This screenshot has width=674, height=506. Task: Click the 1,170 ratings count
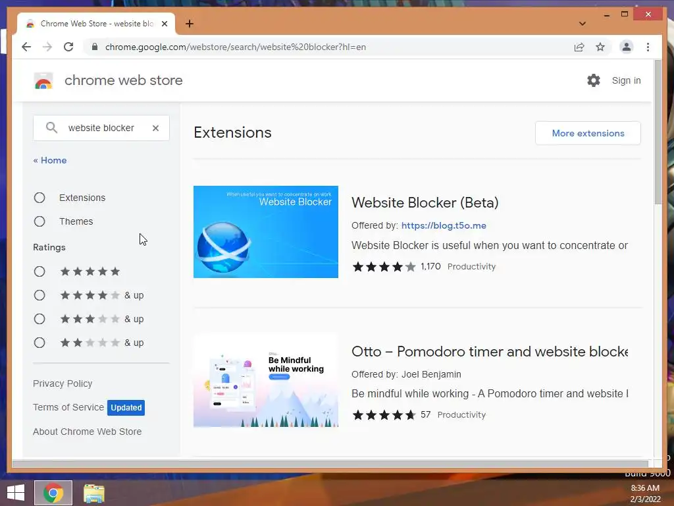pos(430,266)
